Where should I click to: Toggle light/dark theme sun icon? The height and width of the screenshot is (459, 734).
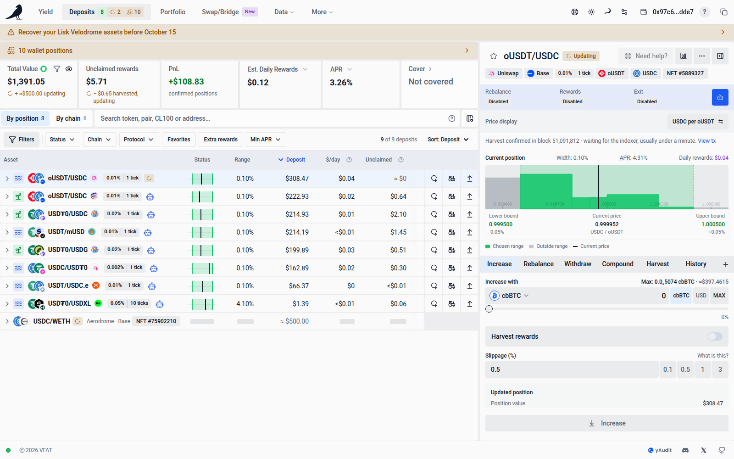coord(591,12)
